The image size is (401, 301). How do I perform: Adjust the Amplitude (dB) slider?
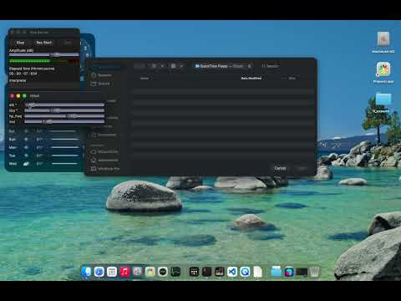pos(44,55)
